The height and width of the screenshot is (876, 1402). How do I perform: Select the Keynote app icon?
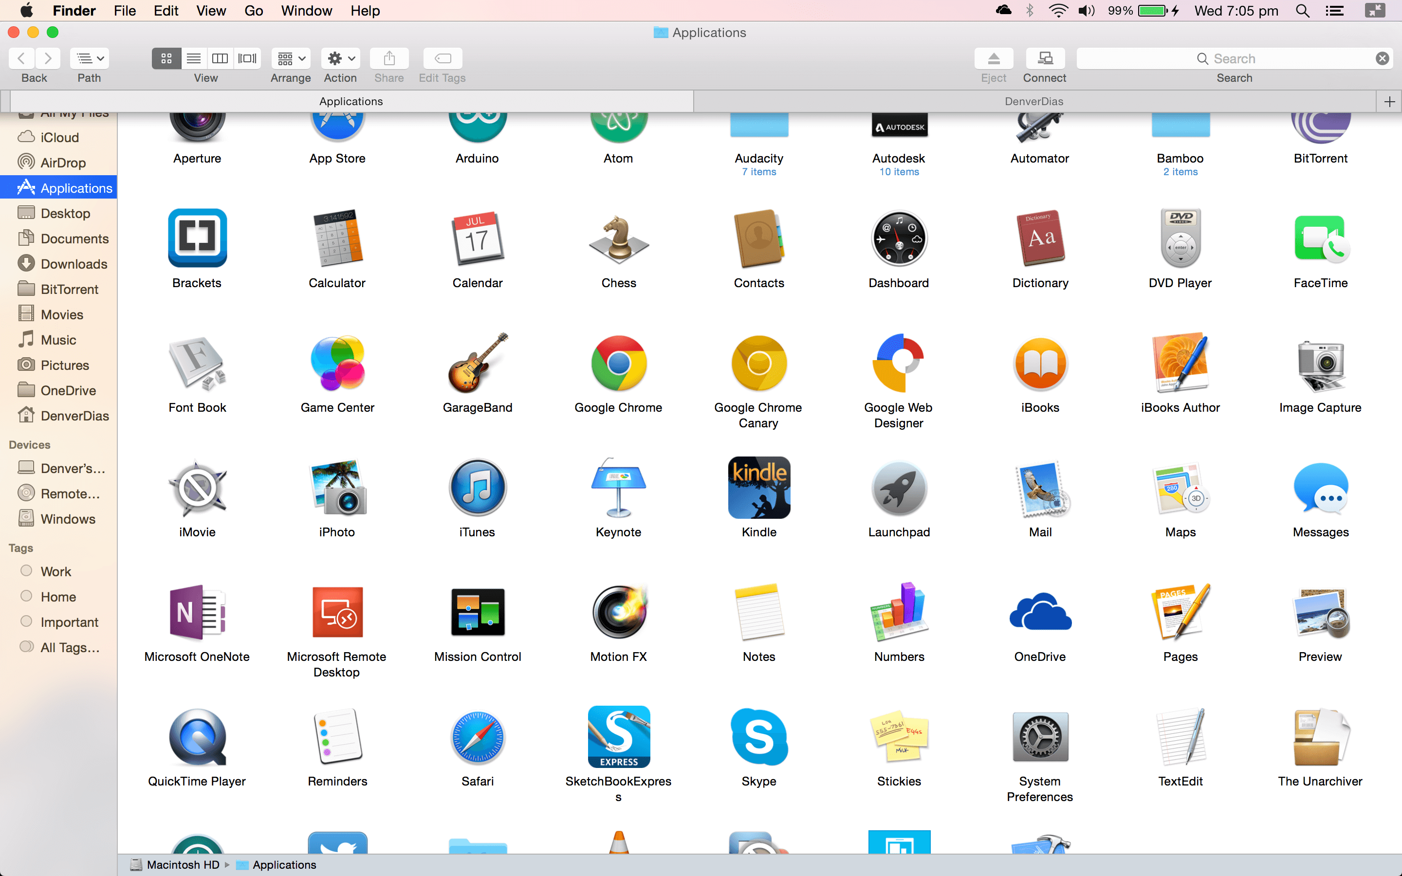(619, 488)
